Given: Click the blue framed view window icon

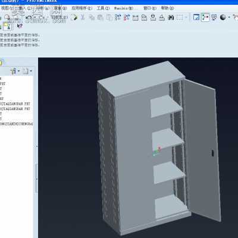Looking at the screenshot, I should [x=196, y=17].
